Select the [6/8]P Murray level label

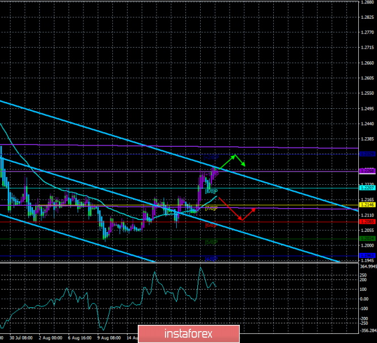click(x=211, y=225)
